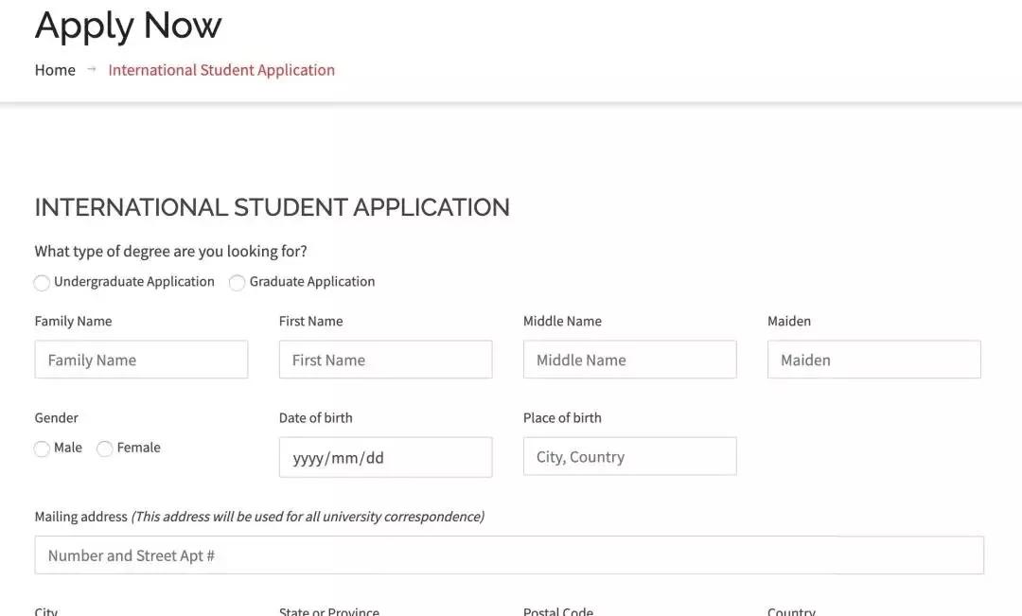1022x616 pixels.
Task: Click the International Student Application breadcrumb link
Action: [220, 69]
